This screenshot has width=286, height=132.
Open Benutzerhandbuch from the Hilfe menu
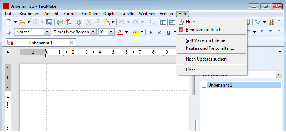tap(211, 30)
